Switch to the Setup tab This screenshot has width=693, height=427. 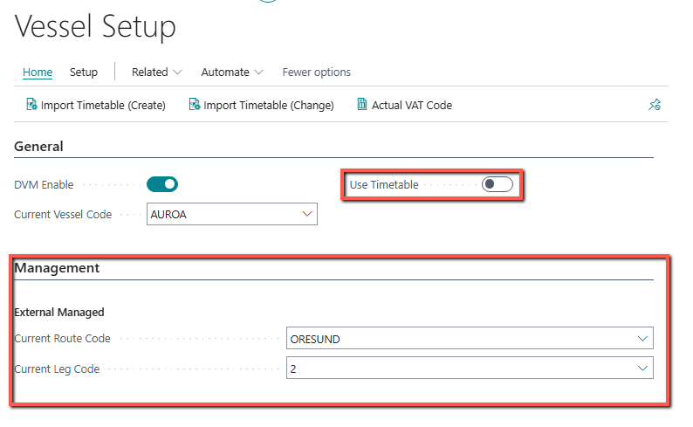[x=84, y=72]
